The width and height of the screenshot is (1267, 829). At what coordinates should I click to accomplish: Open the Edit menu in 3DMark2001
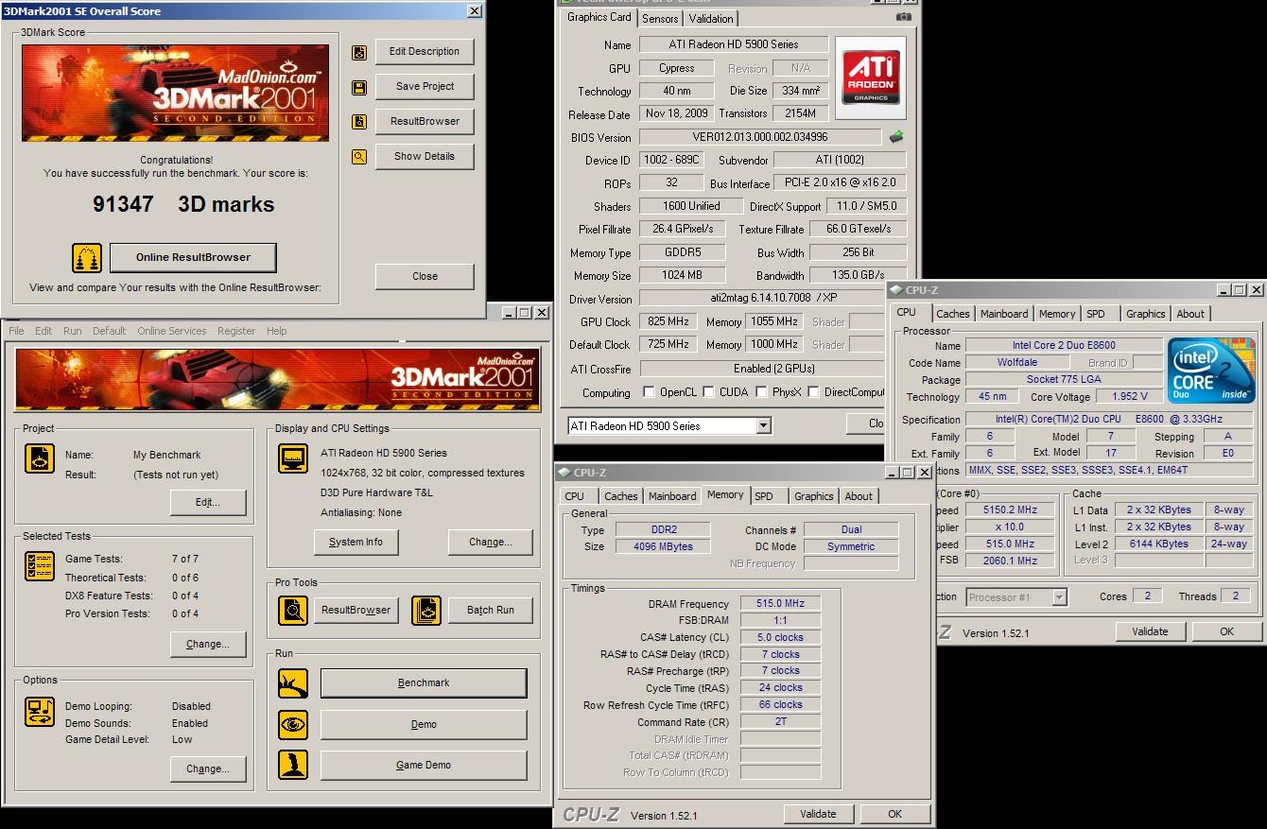(43, 331)
